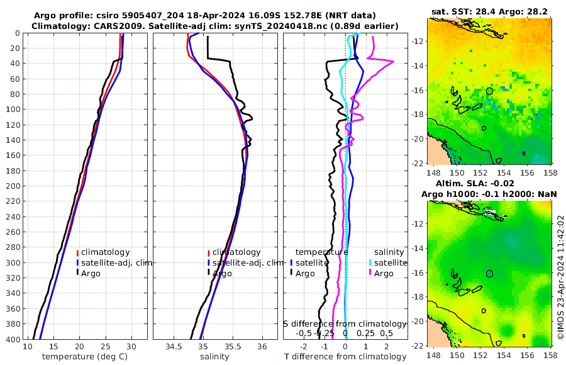Screen dimensions: 566x365
Task: Click the 'Climatology: CARS2009' subtitle line
Action: (x=215, y=26)
